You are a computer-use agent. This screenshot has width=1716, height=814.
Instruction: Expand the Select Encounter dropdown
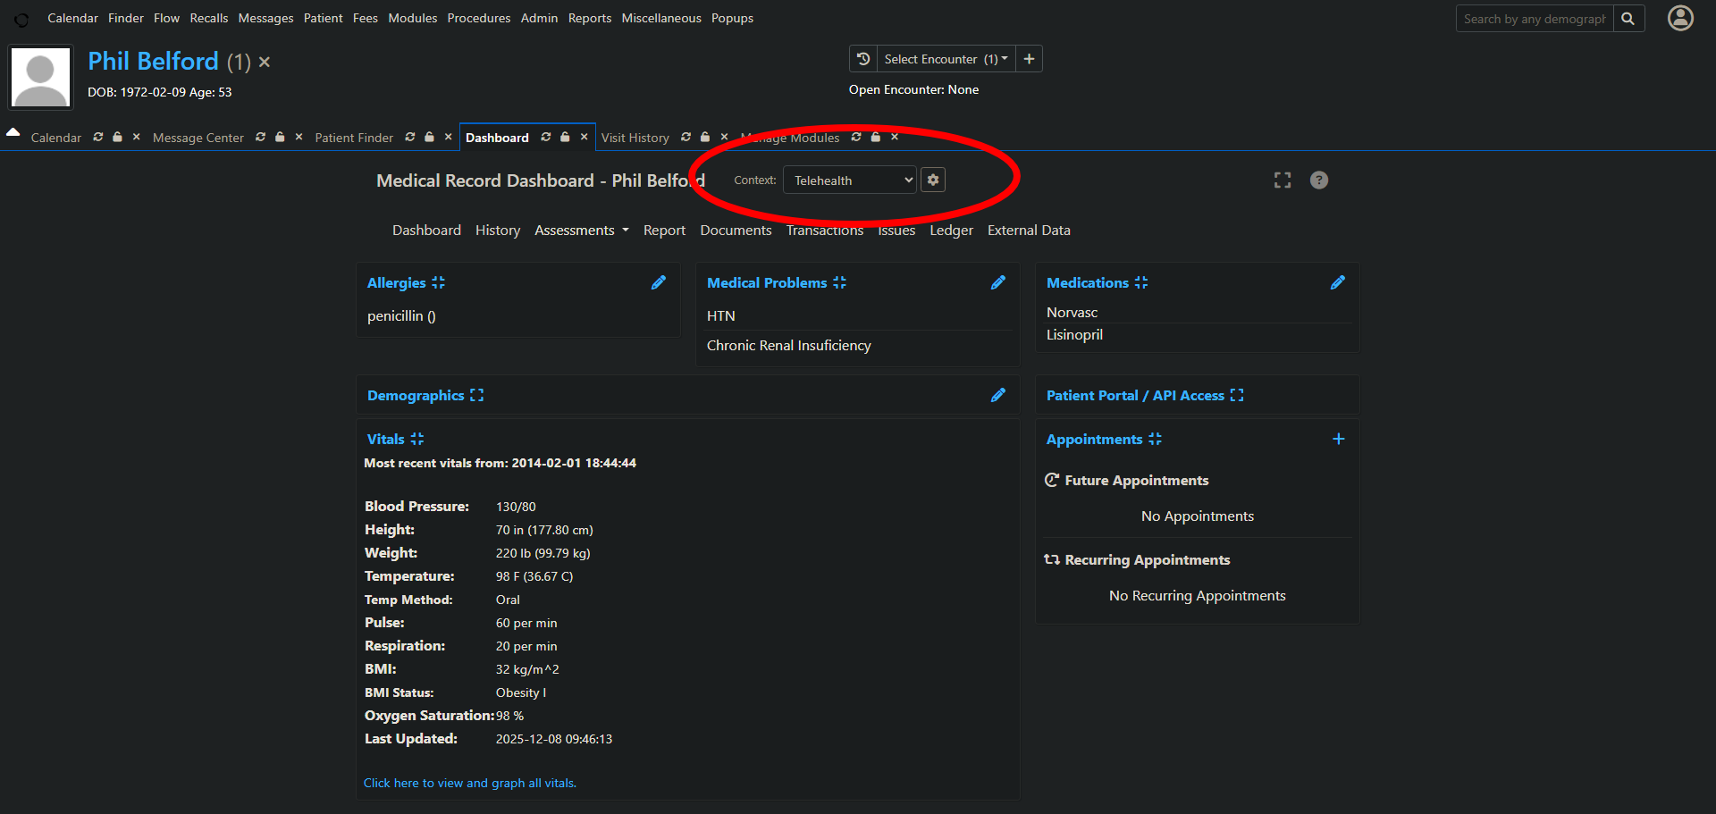(x=945, y=59)
